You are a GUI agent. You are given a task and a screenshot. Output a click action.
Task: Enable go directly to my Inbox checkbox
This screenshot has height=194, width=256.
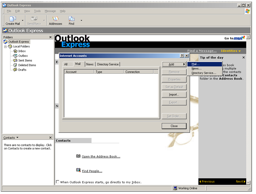[58, 182]
